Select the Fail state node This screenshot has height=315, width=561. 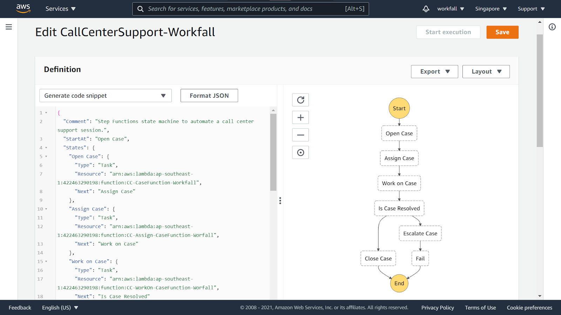(x=420, y=258)
